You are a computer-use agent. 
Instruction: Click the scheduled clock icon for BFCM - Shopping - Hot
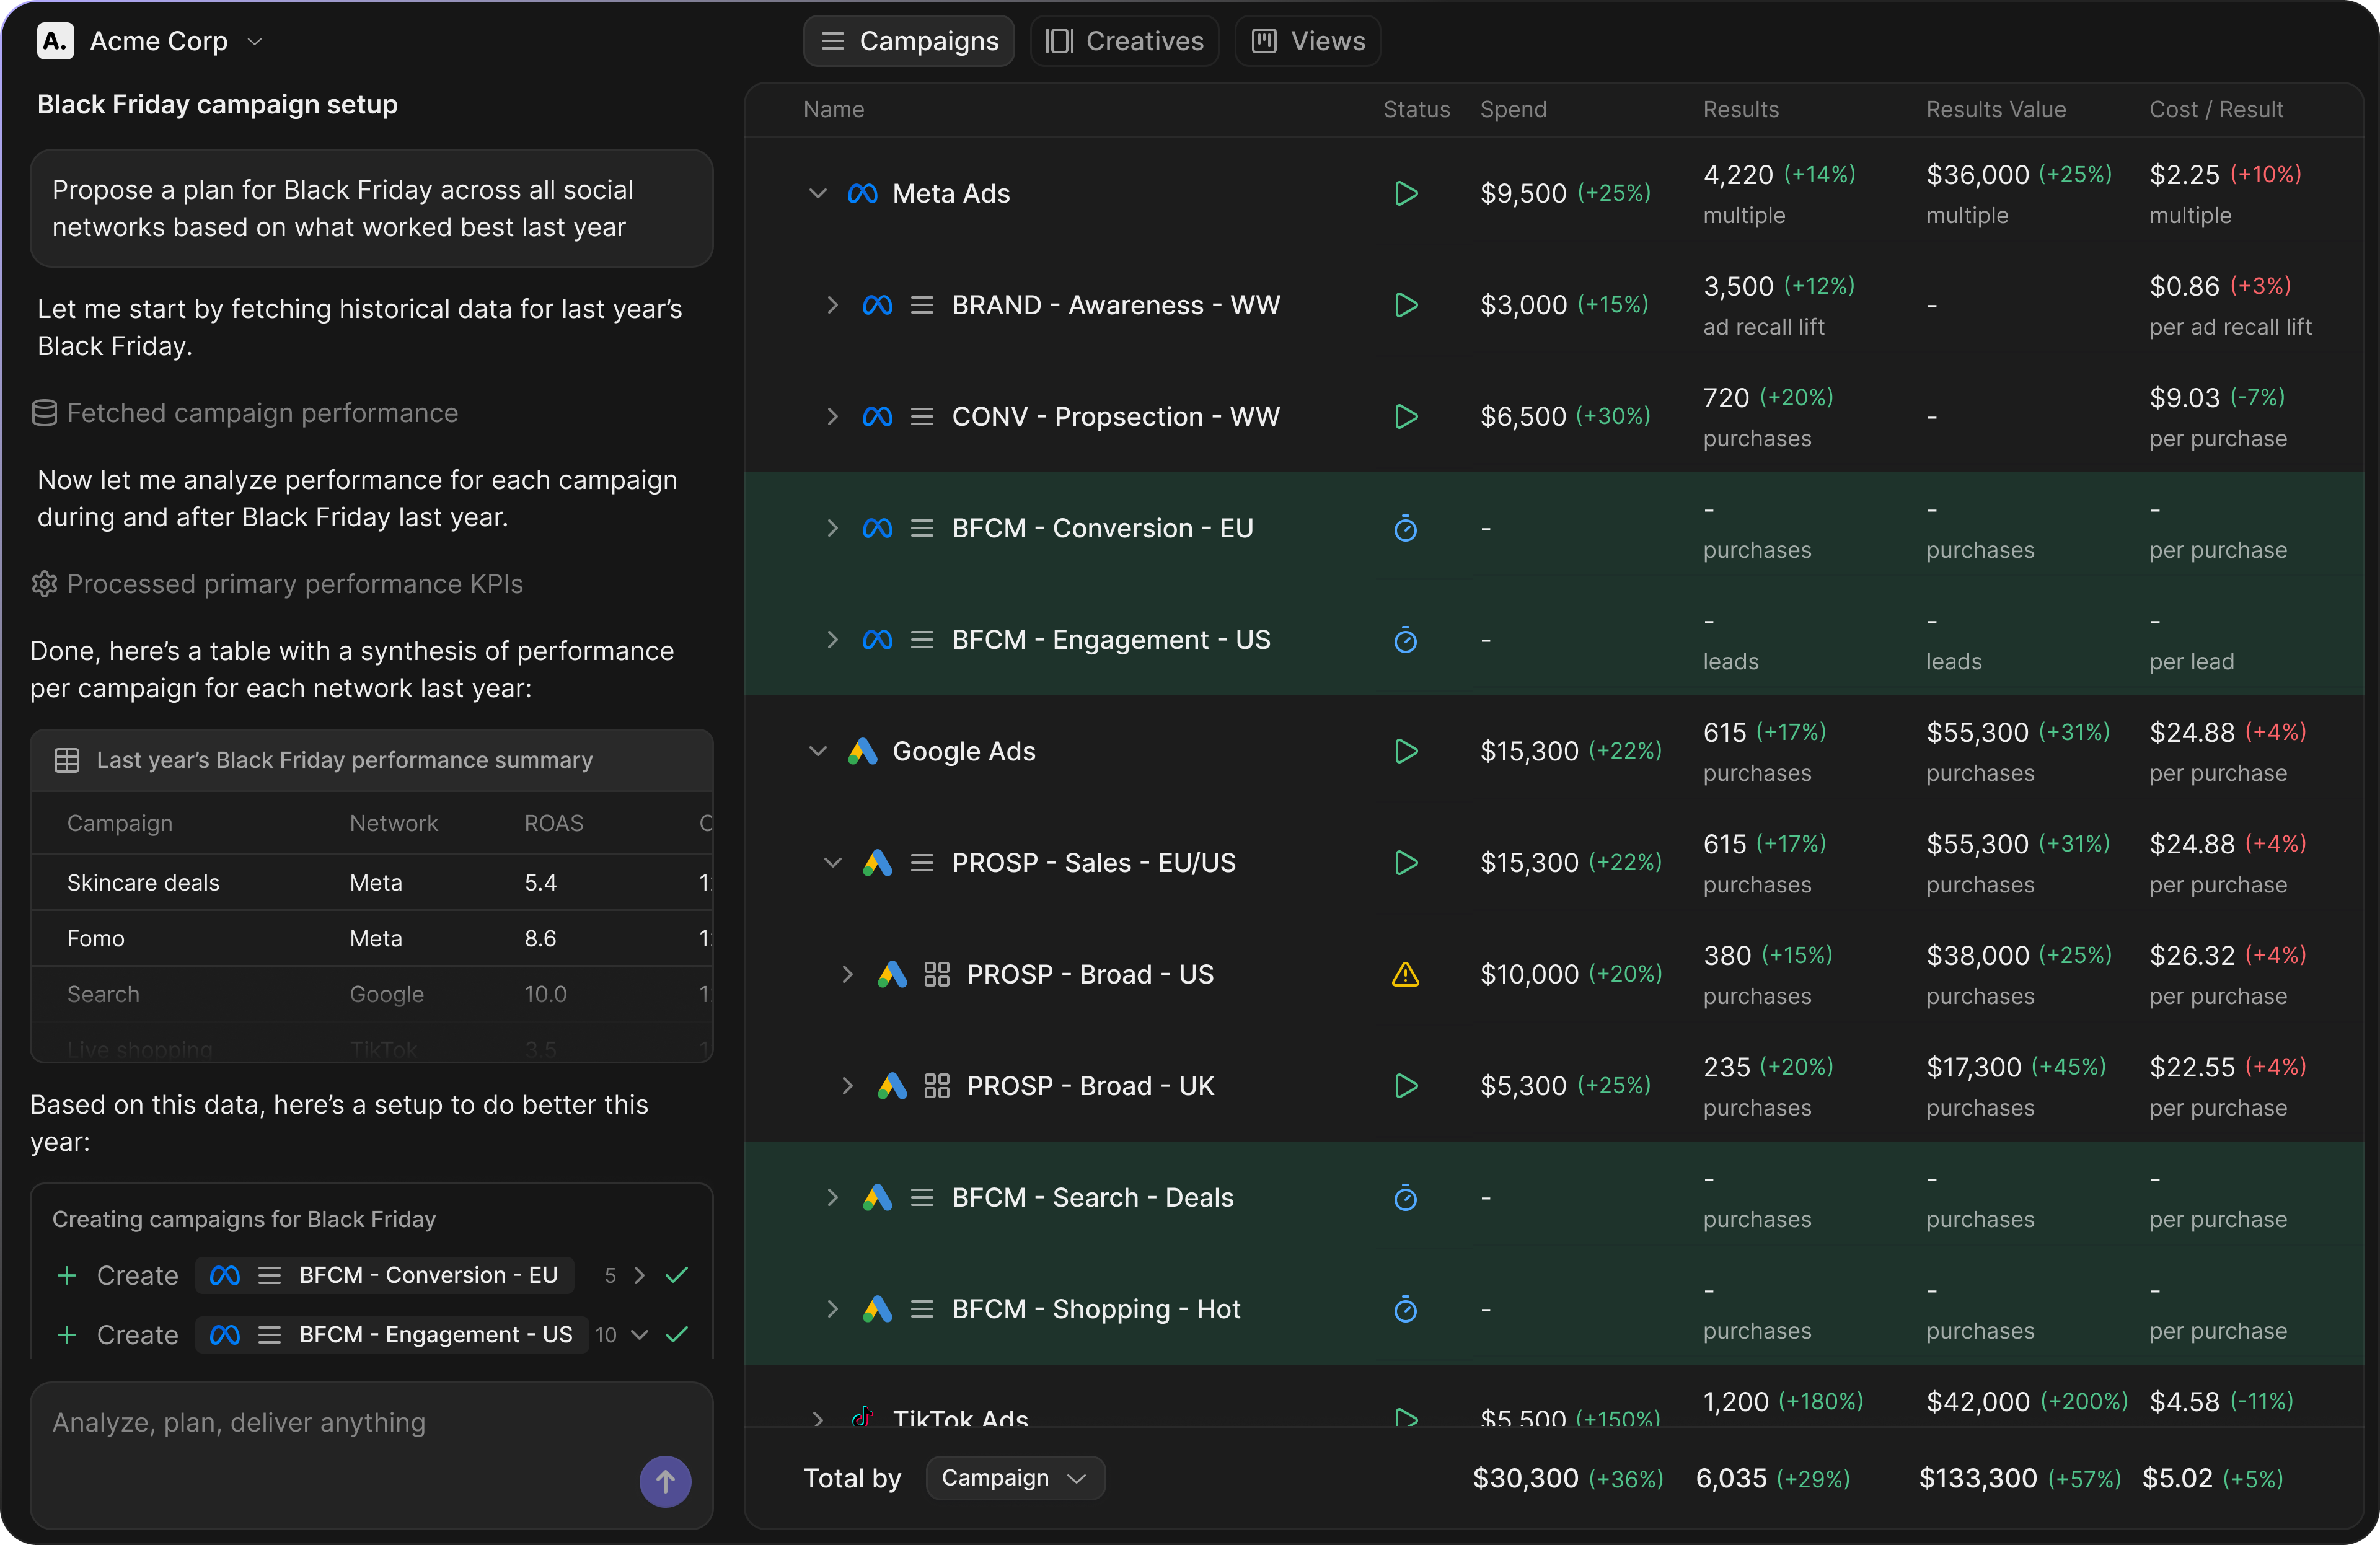click(x=1405, y=1310)
